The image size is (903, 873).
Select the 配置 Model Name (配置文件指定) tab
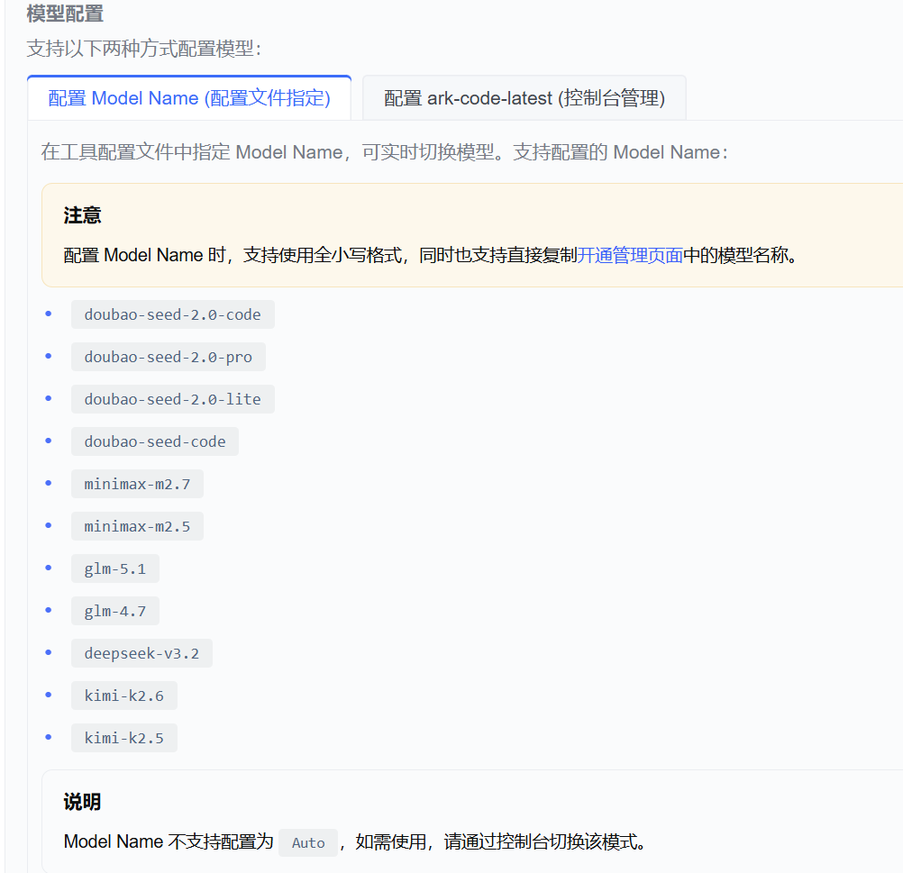click(189, 97)
